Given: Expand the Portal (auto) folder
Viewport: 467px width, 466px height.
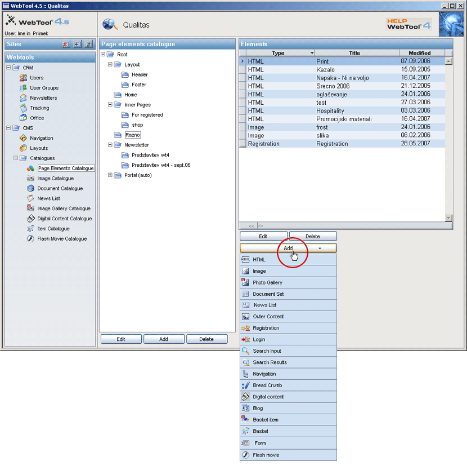Looking at the screenshot, I should [110, 175].
